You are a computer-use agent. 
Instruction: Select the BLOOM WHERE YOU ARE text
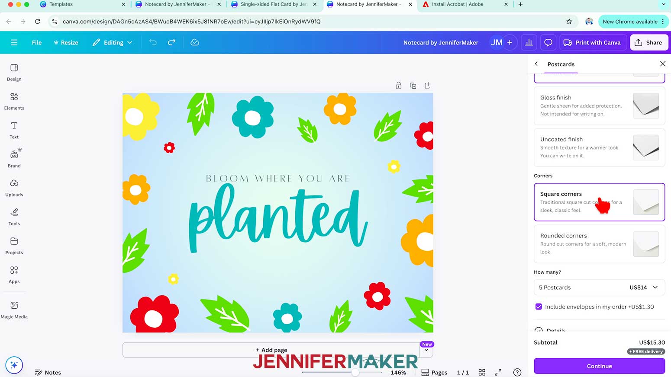coord(277,178)
